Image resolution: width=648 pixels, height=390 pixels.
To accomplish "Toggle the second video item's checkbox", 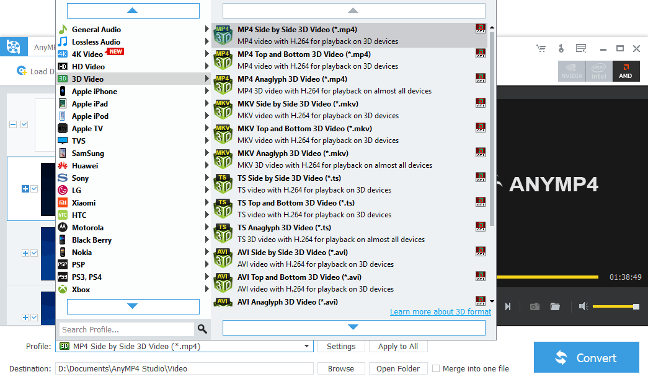I will [34, 189].
